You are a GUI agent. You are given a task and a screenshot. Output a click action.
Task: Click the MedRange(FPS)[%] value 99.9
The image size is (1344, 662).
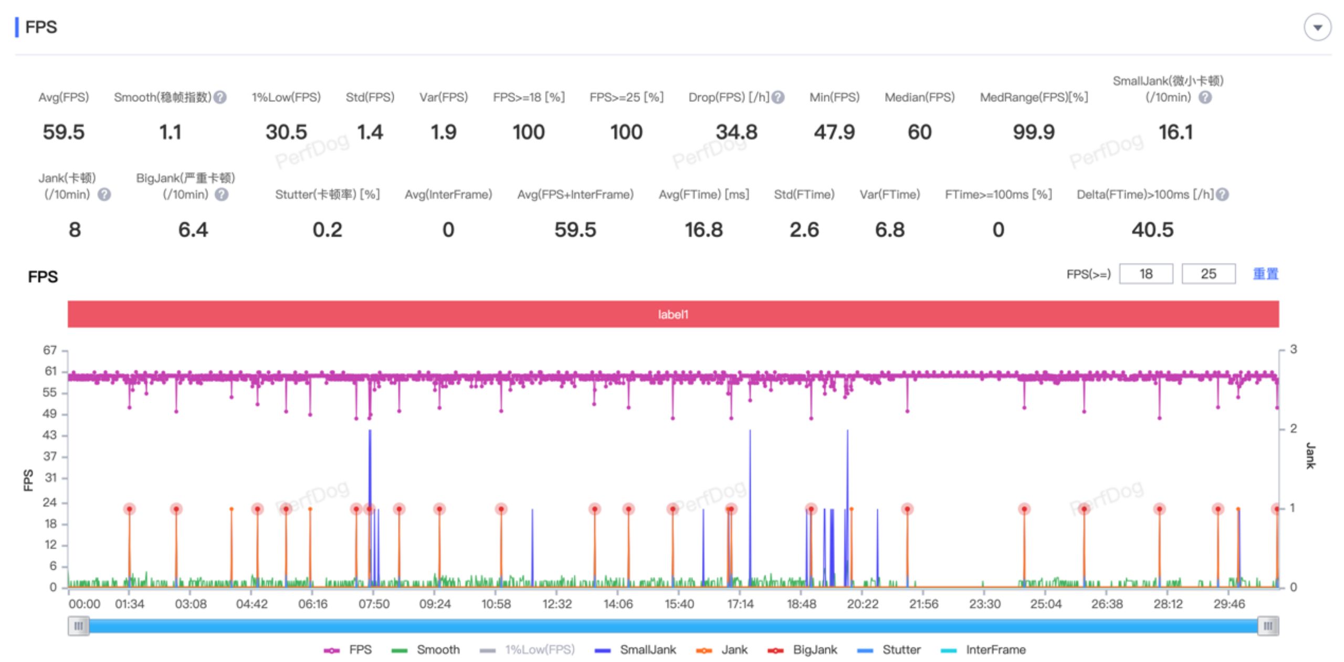pos(1034,132)
